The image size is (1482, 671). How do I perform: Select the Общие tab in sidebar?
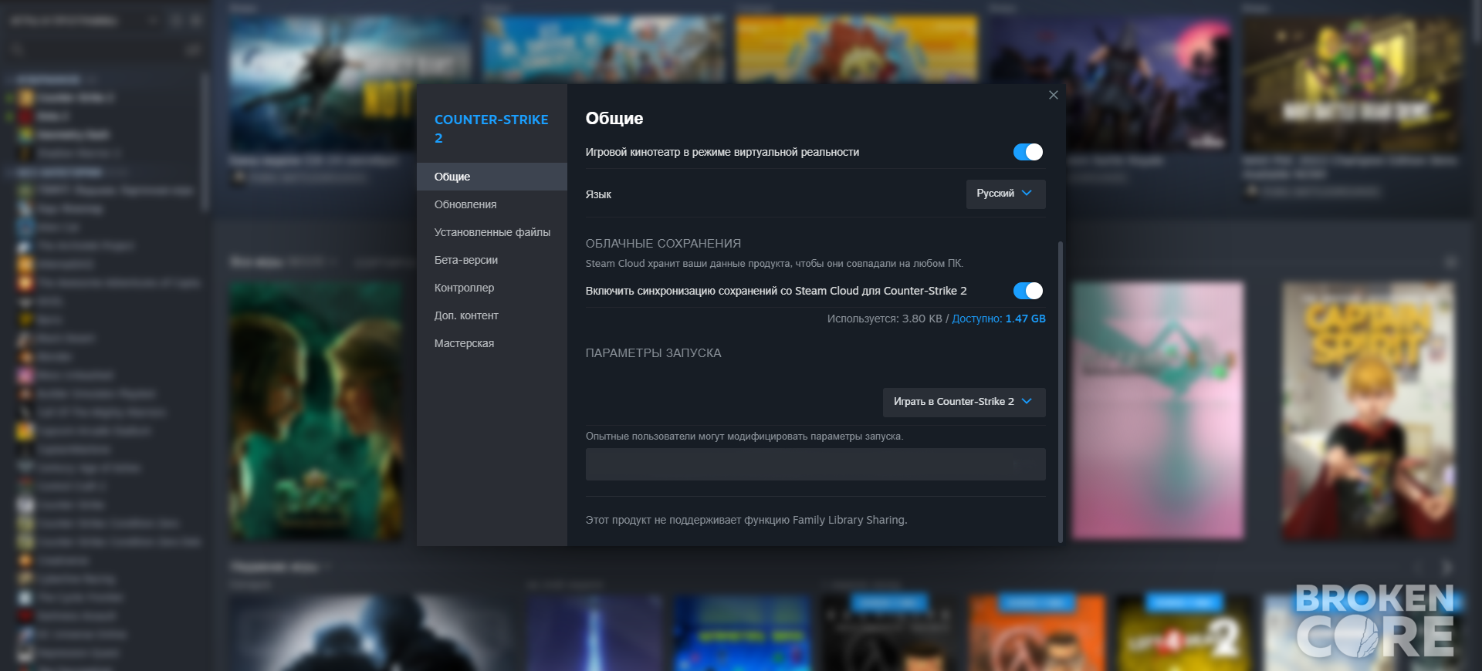coord(492,177)
